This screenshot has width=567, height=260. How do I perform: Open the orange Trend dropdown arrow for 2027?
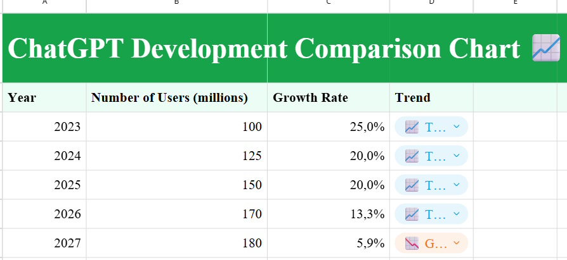(457, 243)
